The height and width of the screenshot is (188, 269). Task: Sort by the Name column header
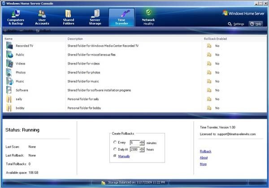tap(9, 39)
